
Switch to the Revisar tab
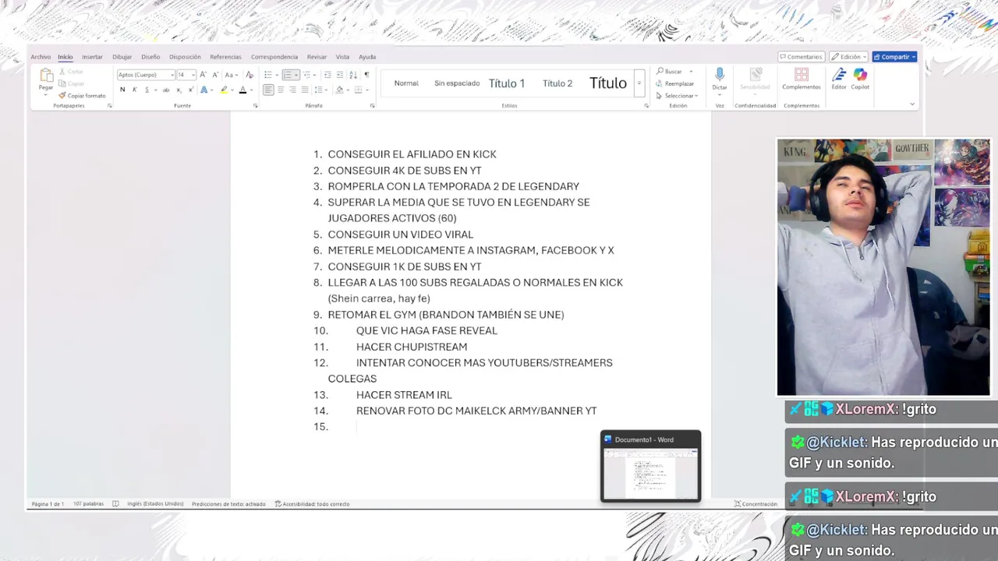[x=317, y=57]
